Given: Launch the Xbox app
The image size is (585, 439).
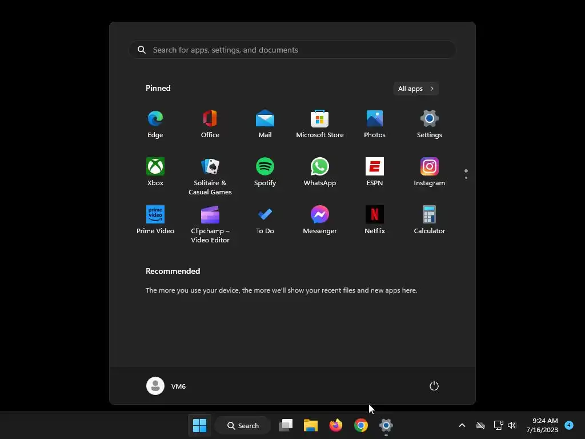Looking at the screenshot, I should [x=155, y=172].
